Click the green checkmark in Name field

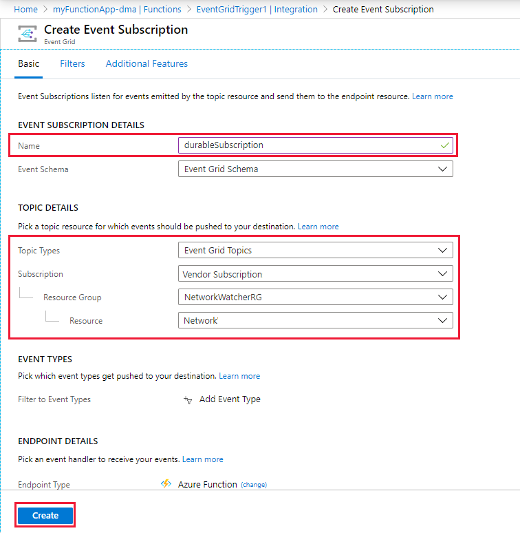pyautogui.click(x=444, y=145)
